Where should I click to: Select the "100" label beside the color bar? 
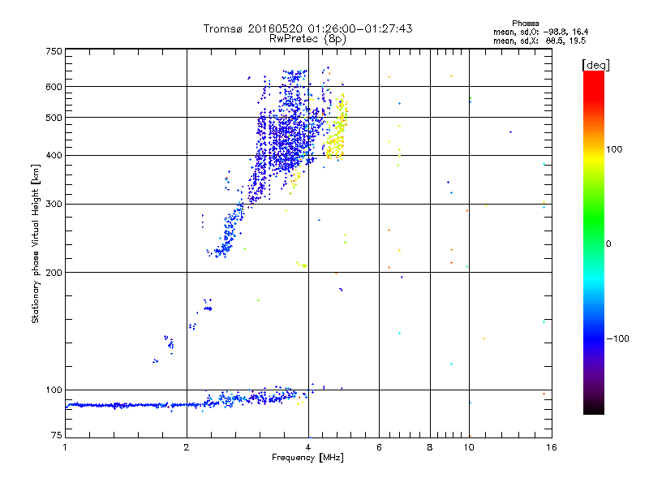614,149
